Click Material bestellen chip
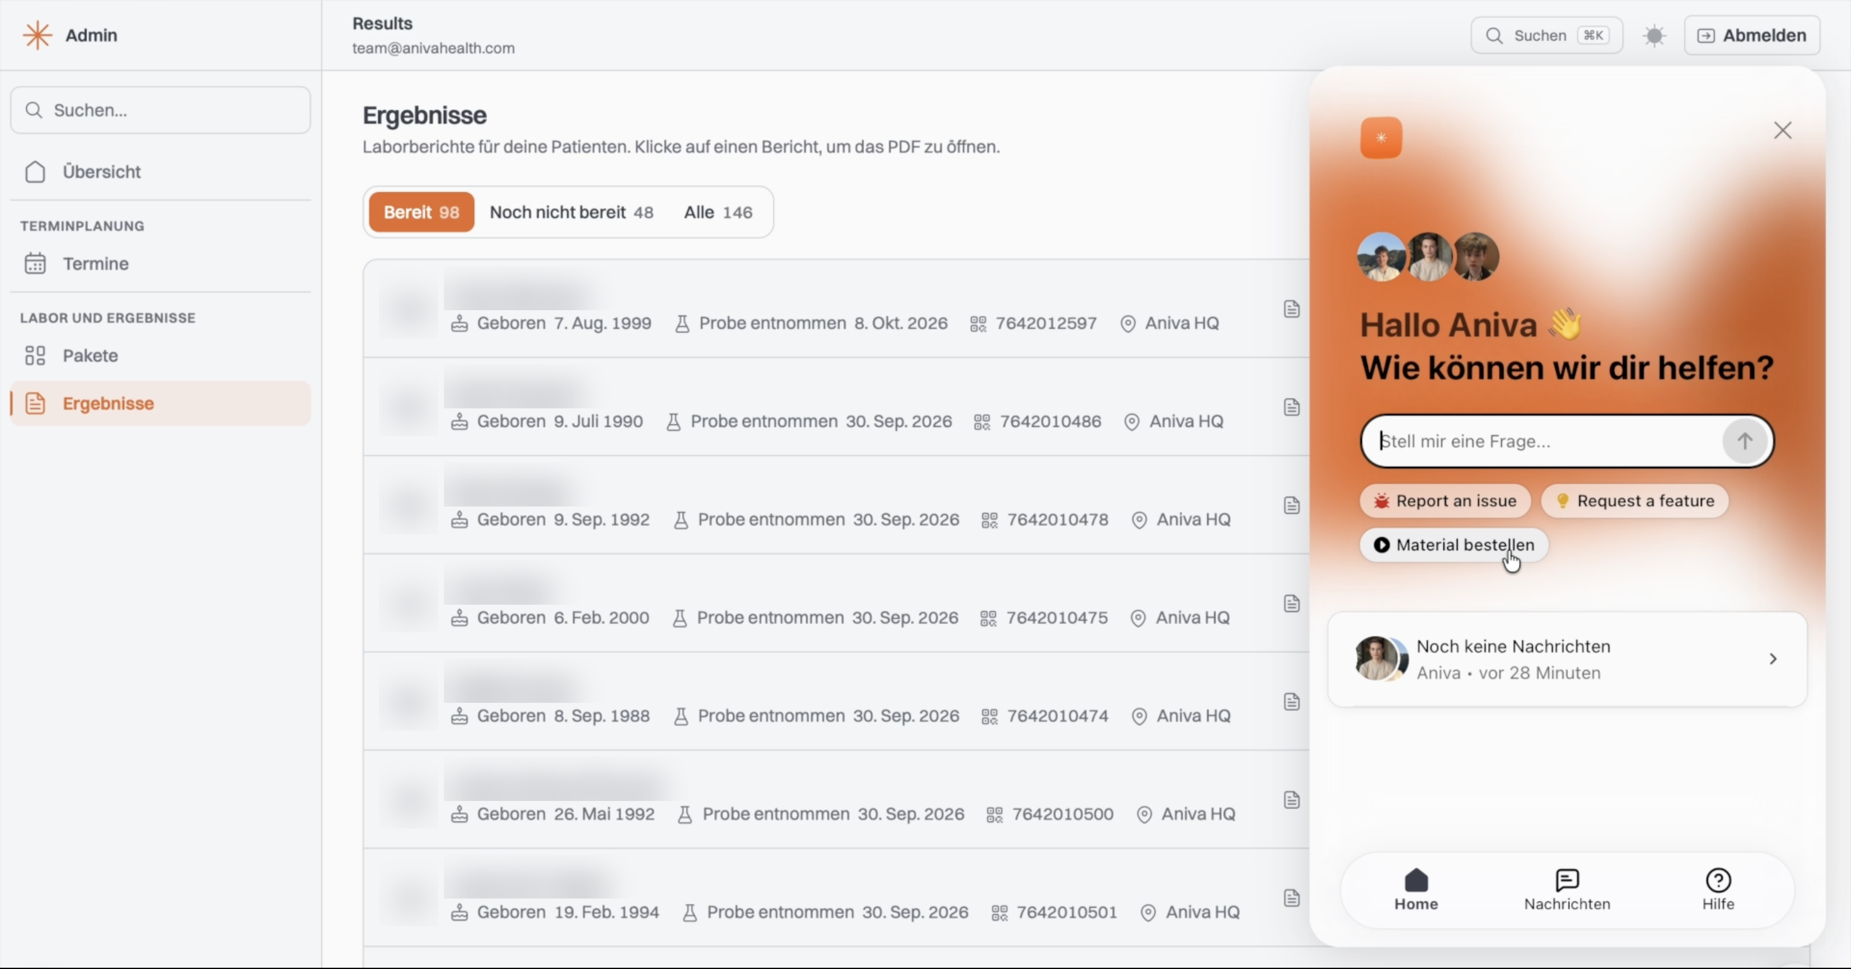 coord(1454,544)
